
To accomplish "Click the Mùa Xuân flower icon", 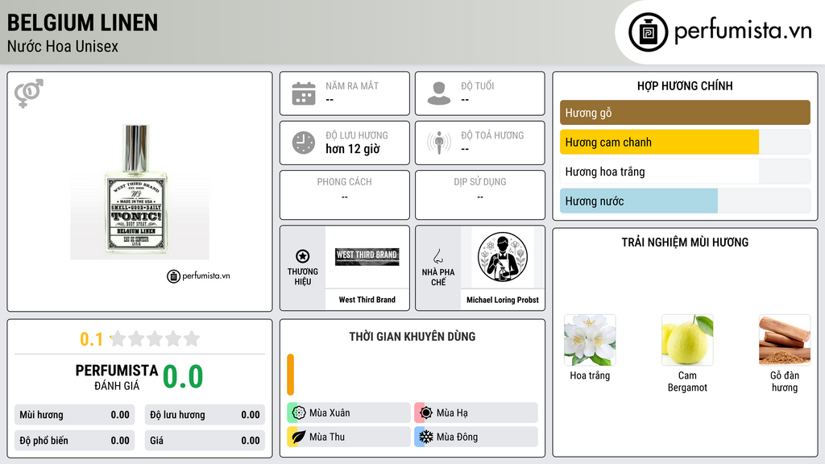I will (299, 413).
